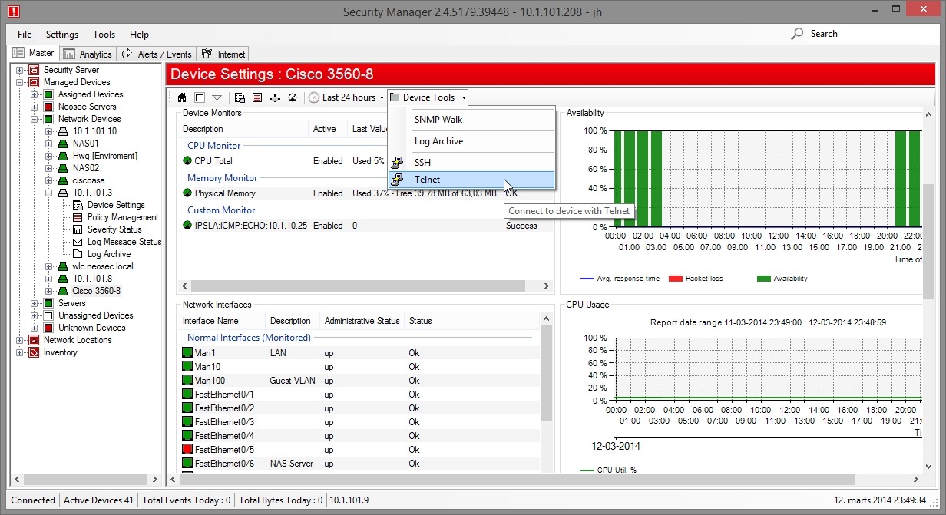946x515 pixels.
Task: Click the ciscoasa device icon in tree
Action: 63,180
